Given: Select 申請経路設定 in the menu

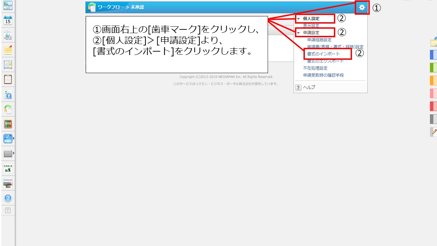Looking at the screenshot, I should pyautogui.click(x=319, y=40).
